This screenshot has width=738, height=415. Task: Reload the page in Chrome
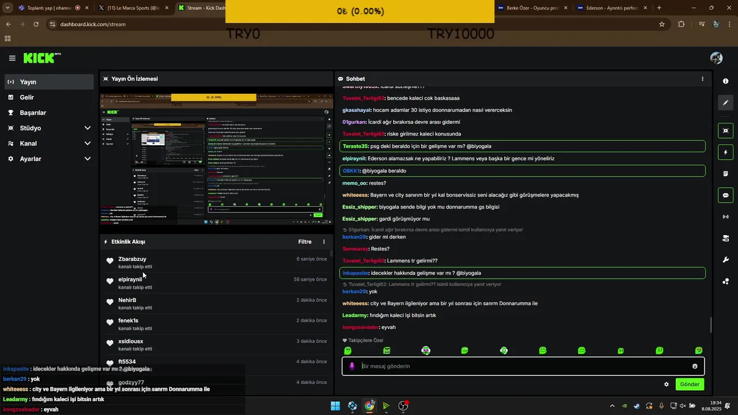(36, 24)
